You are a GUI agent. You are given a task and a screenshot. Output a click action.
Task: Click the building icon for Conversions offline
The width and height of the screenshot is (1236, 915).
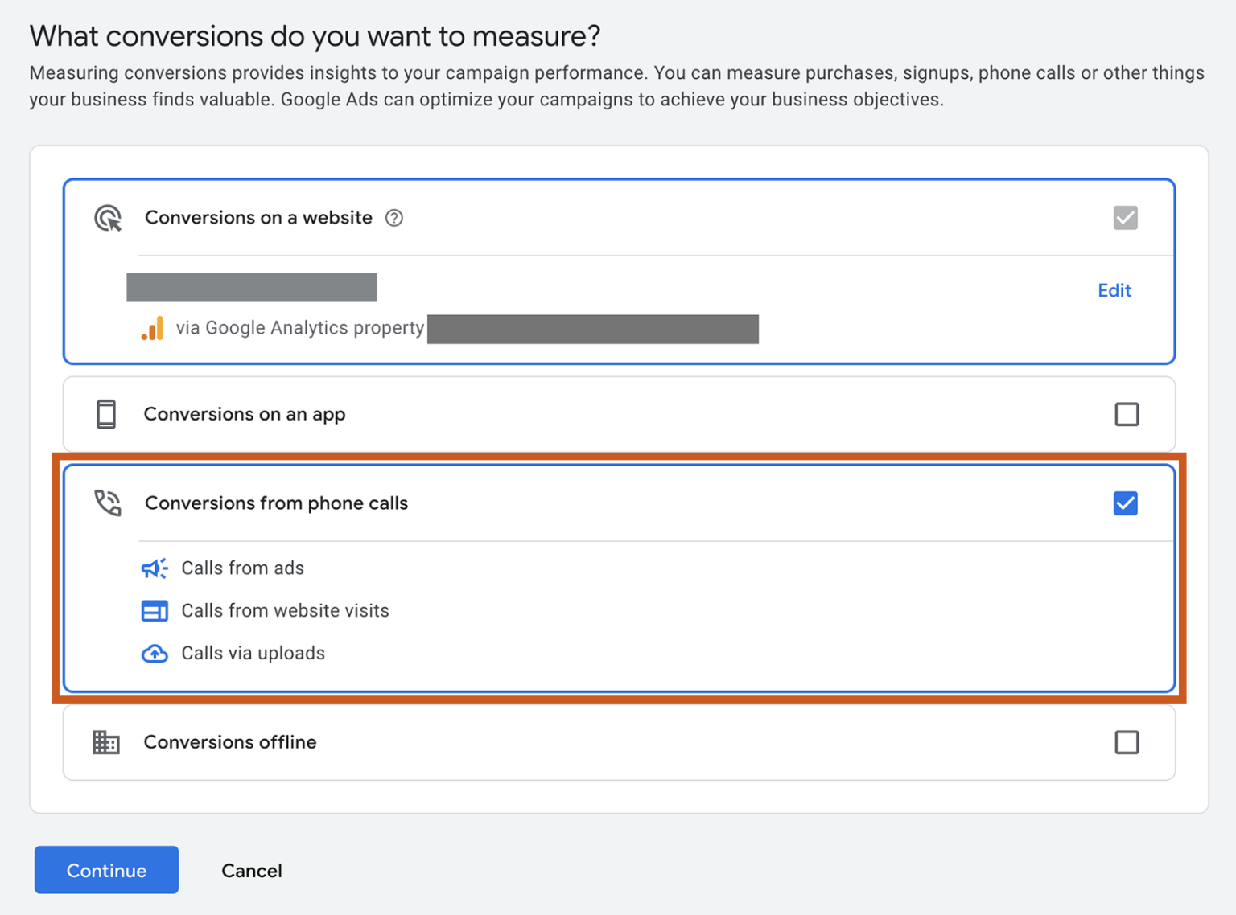tap(105, 742)
